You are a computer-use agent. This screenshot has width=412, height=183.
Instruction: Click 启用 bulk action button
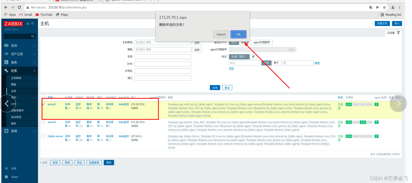click(x=55, y=163)
